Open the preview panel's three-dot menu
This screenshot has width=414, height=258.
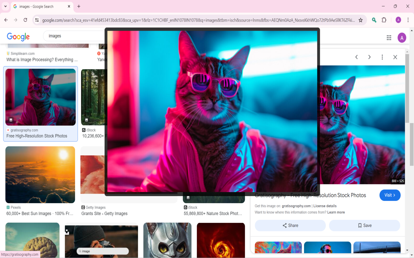[382, 57]
